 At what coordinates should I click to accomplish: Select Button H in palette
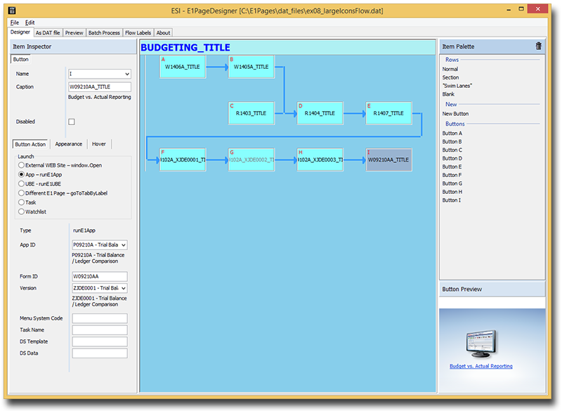tap(452, 192)
